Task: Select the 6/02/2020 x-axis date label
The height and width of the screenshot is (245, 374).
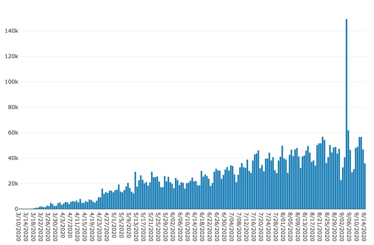Action: tap(173, 227)
